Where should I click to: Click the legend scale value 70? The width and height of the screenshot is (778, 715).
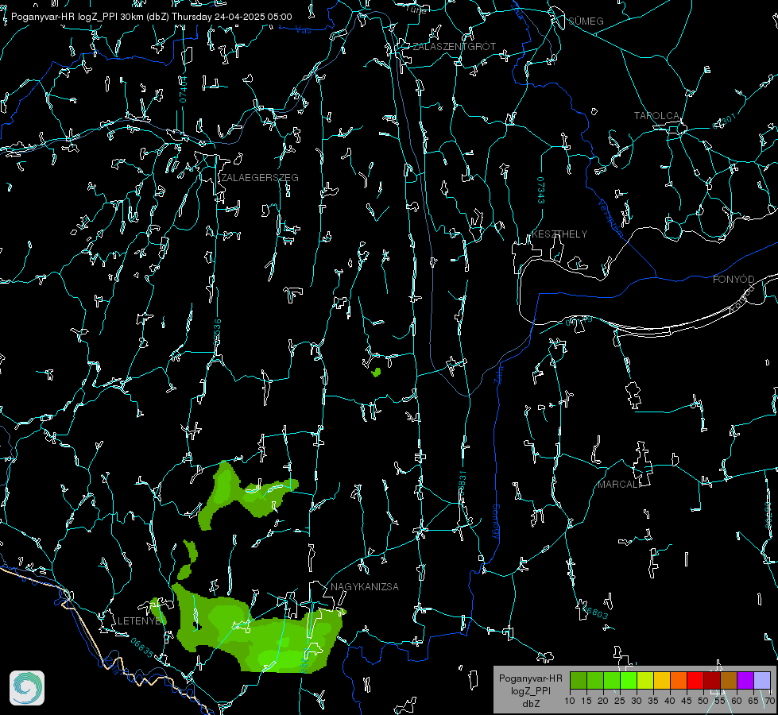pyautogui.click(x=769, y=701)
